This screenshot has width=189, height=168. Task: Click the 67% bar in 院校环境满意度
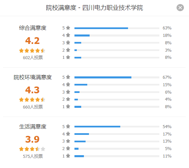(117, 77)
